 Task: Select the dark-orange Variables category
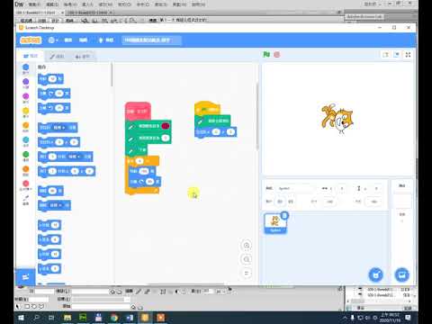[x=26, y=171]
